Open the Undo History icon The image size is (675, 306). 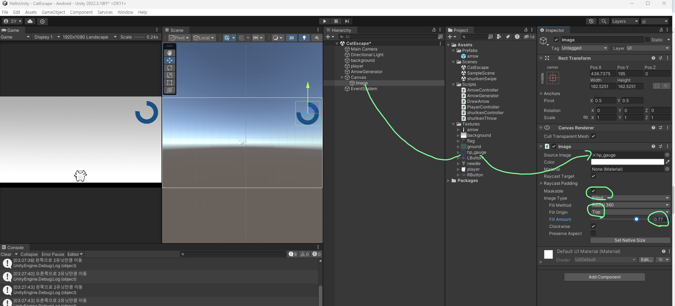pos(591,21)
